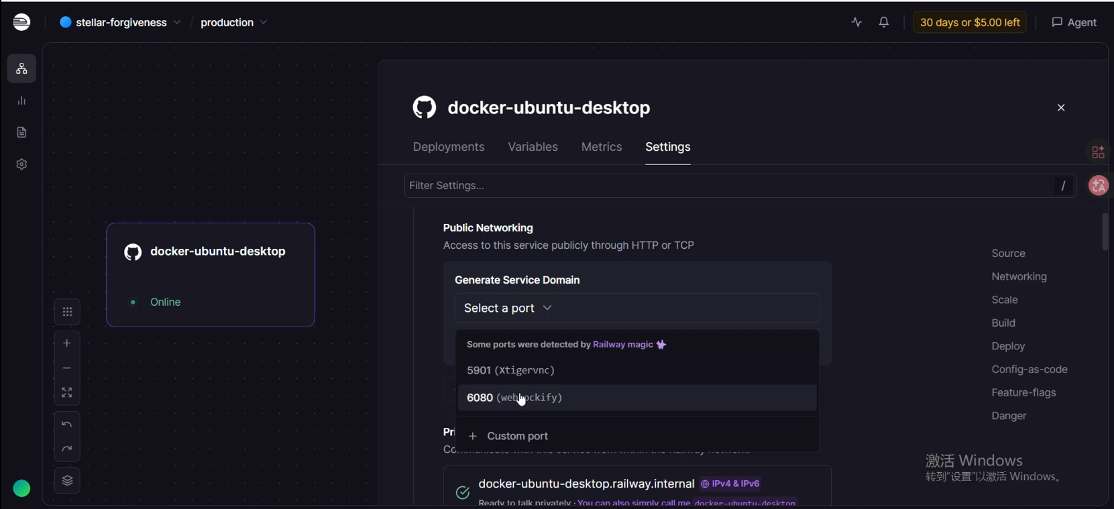
Task: Open the Architecture canvas sidebar icon
Action: 21,68
